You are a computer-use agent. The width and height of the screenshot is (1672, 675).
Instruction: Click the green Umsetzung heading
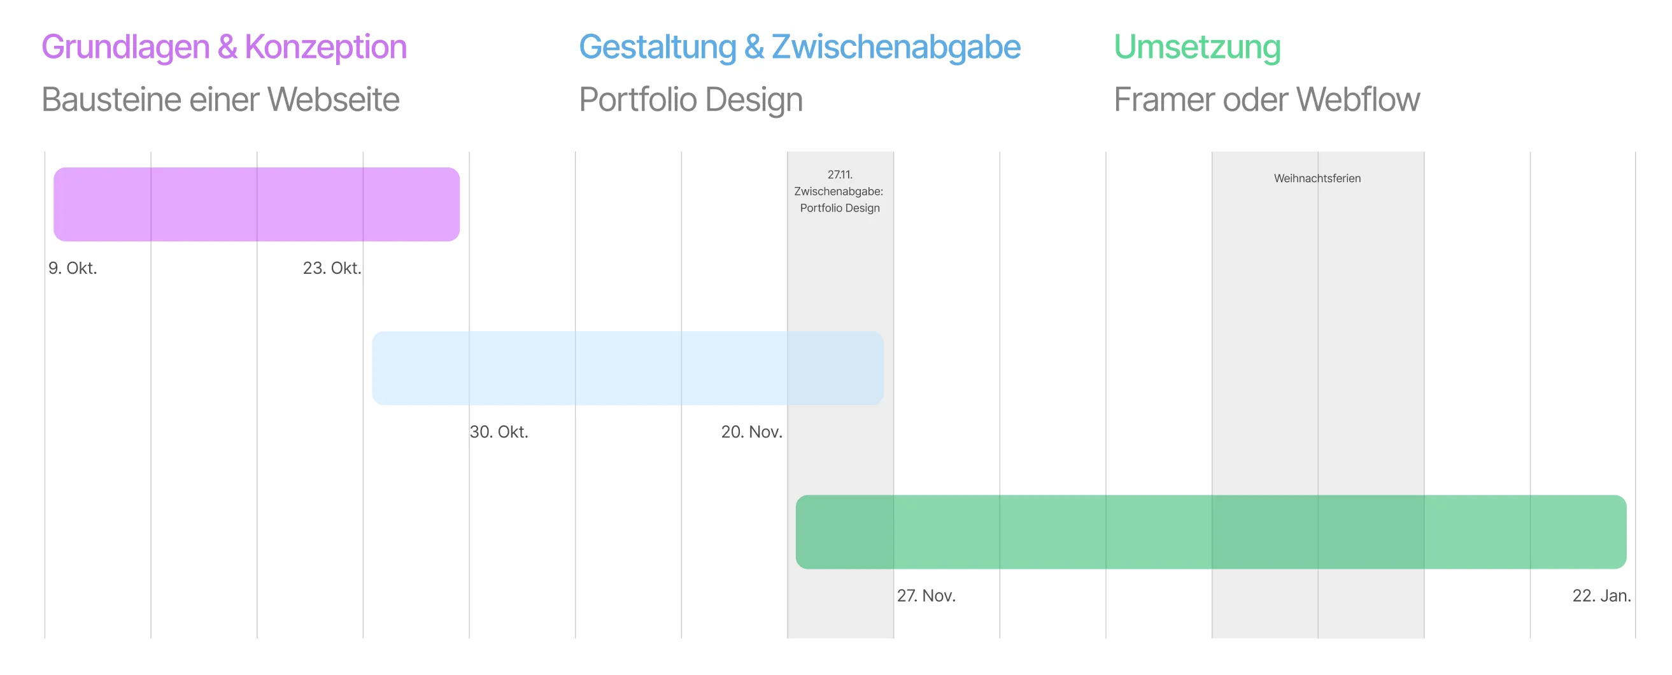[1197, 47]
